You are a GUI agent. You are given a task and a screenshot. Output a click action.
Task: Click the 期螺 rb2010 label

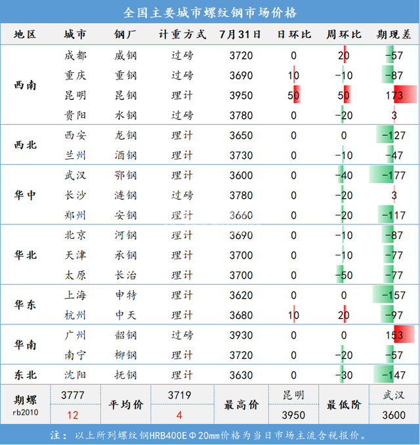(25, 405)
